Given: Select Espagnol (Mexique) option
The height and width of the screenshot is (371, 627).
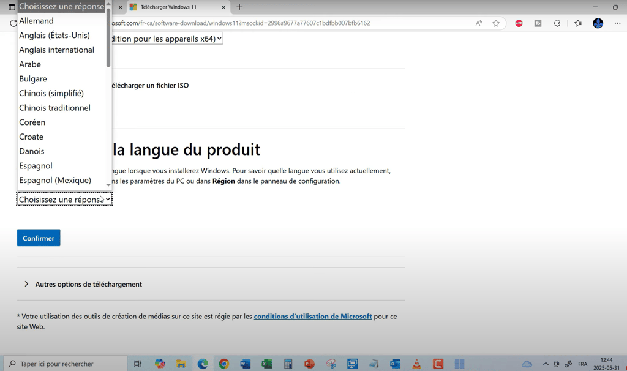Looking at the screenshot, I should [x=61, y=180].
